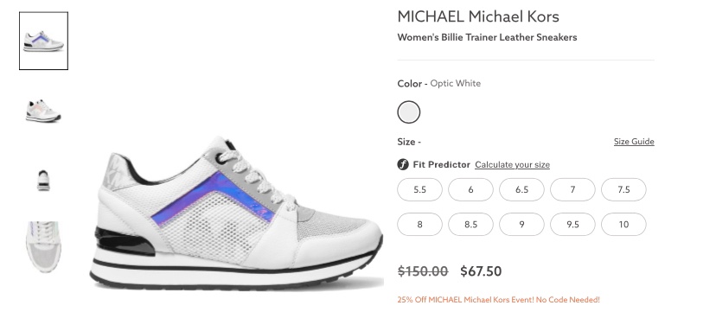The height and width of the screenshot is (312, 716).
Task: Open the MICHAEL Michael Kors brand title
Action: point(478,17)
